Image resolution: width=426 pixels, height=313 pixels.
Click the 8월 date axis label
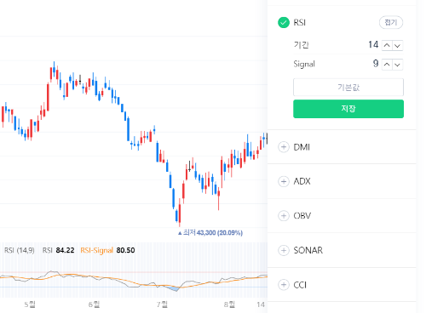[229, 304]
